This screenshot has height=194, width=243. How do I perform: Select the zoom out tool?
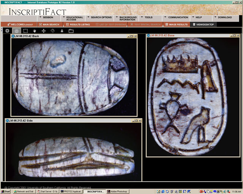tap(16, 31)
